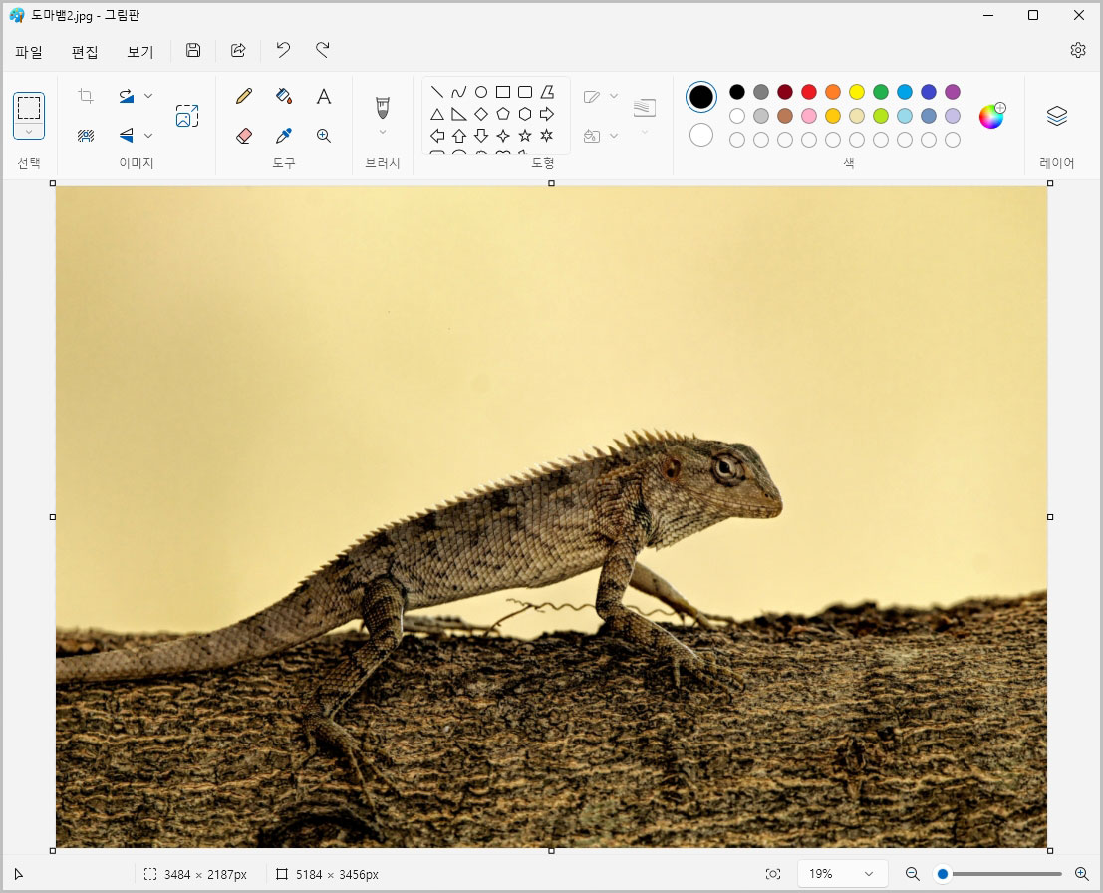Screen dimensions: 1103x893
Task: Choose the green color swatch
Action: coord(881,92)
